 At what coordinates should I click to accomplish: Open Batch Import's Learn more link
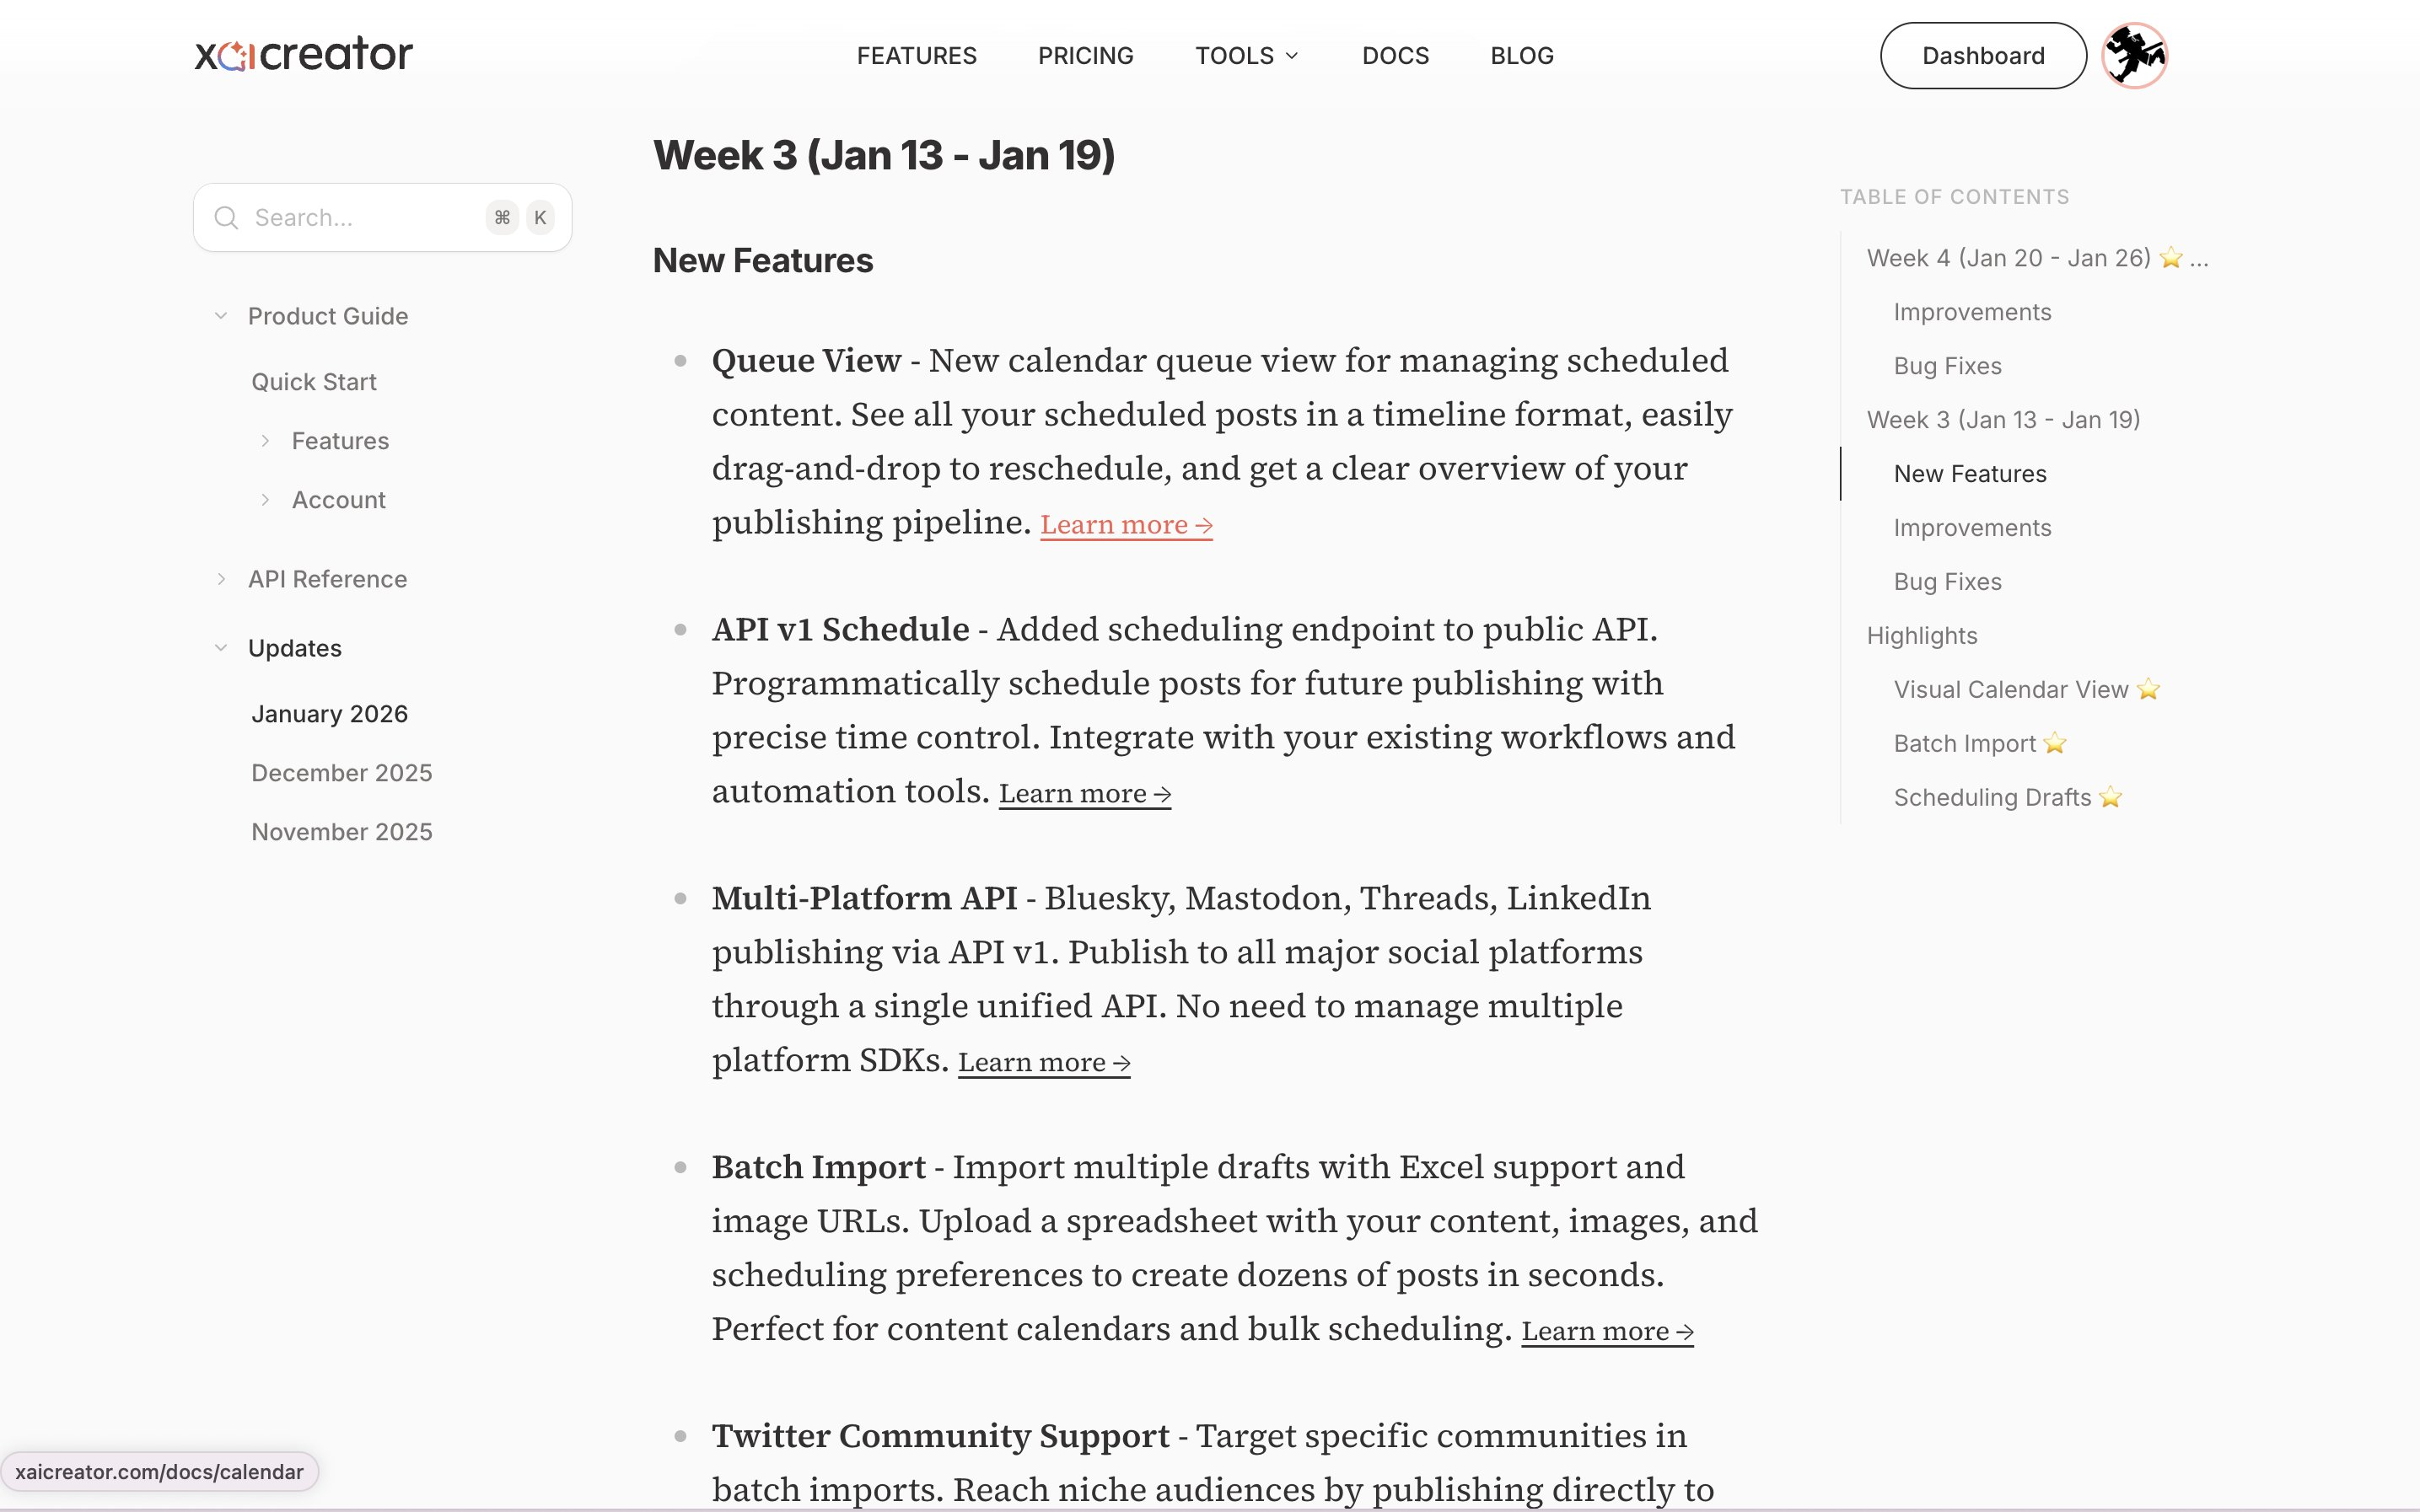[x=1606, y=1332]
